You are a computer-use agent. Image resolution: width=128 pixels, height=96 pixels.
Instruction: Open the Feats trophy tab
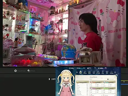103,72
